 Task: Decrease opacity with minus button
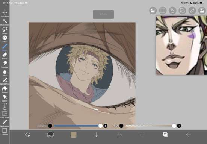[x=121, y=126]
